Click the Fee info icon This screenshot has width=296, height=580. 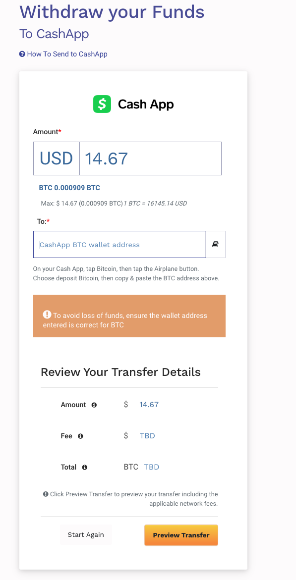(x=80, y=436)
